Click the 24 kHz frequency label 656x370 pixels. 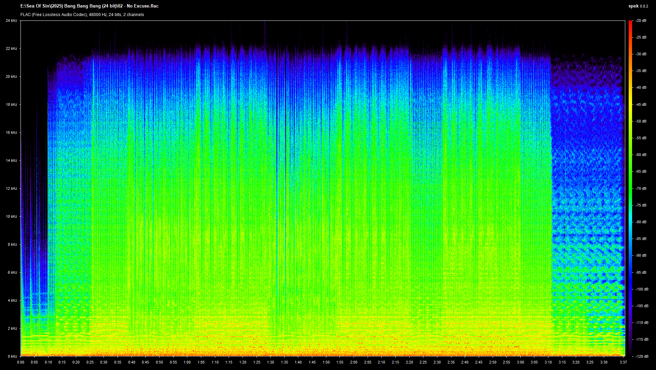click(11, 20)
